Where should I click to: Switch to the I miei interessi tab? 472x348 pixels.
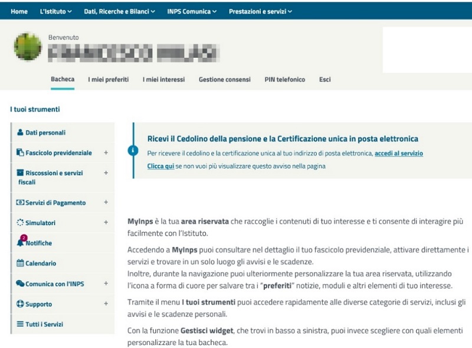(x=164, y=79)
